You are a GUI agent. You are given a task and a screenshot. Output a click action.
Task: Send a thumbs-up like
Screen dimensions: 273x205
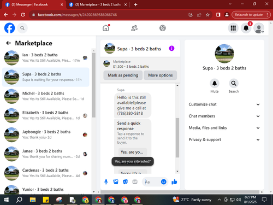tap(174, 181)
